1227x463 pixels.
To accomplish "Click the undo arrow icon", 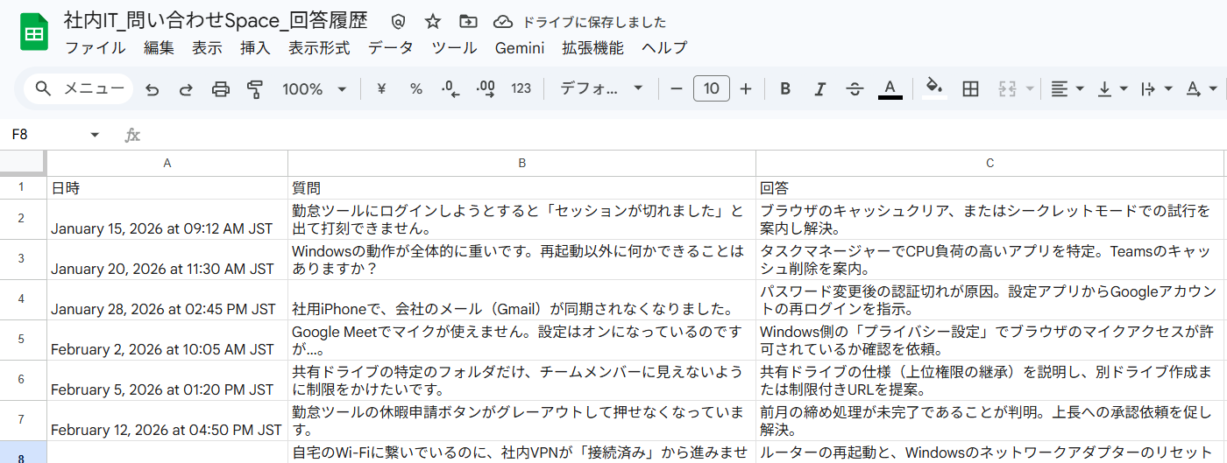I will [x=152, y=88].
